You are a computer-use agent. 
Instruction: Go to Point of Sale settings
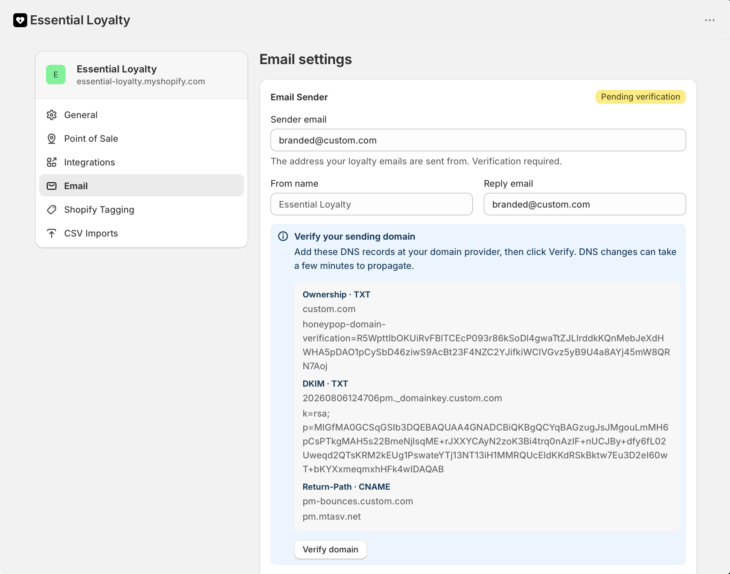click(x=142, y=139)
